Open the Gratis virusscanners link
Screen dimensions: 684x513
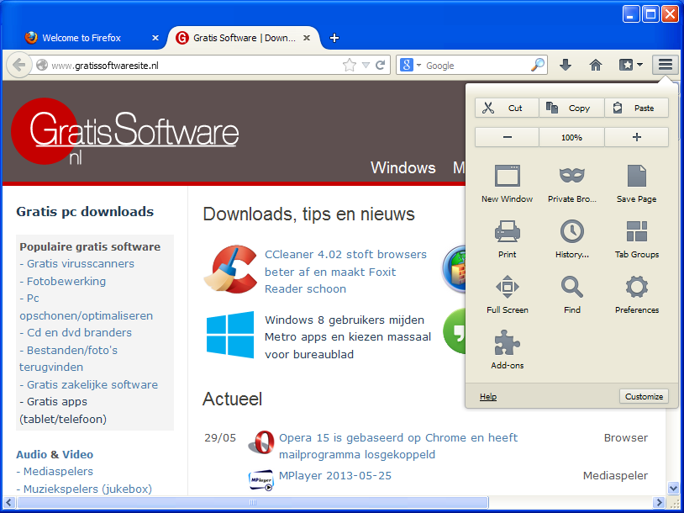[80, 263]
